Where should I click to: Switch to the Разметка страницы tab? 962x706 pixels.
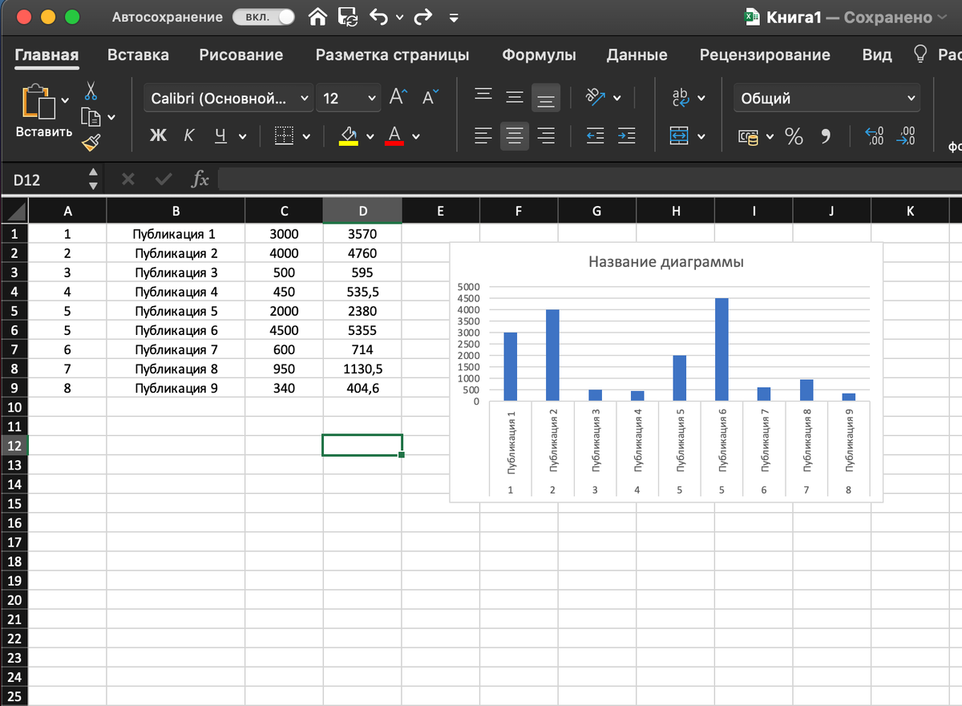point(393,55)
